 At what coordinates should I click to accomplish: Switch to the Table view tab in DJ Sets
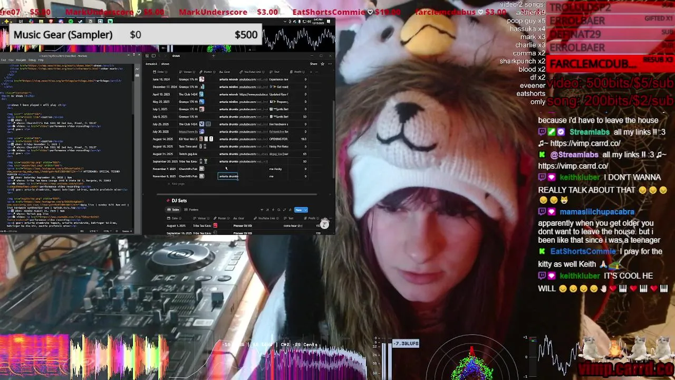click(173, 210)
